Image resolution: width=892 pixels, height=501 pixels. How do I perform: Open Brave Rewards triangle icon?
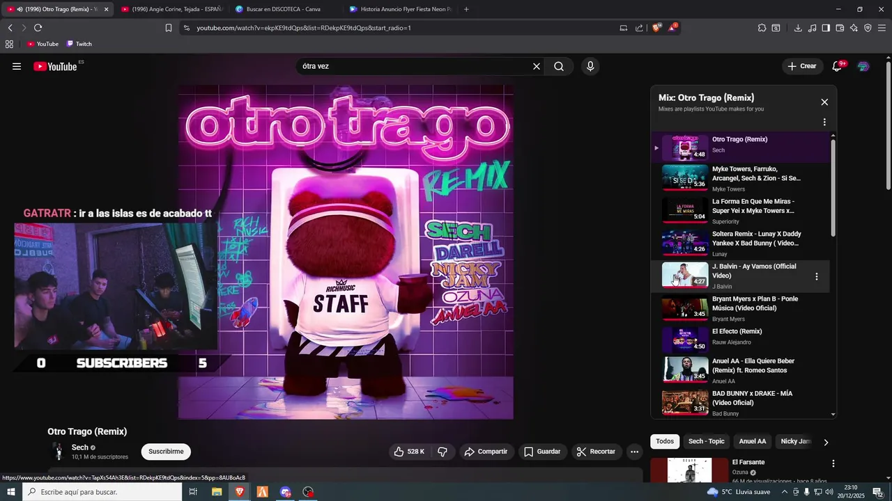click(x=672, y=28)
